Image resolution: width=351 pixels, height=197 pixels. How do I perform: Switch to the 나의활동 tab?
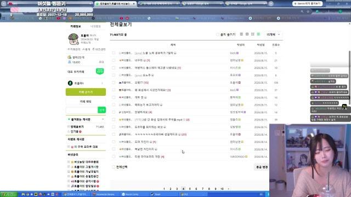pos(95,26)
